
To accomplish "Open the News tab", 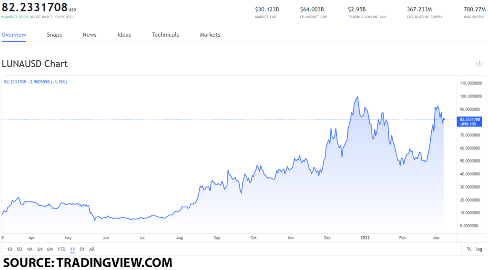I will pos(90,35).
